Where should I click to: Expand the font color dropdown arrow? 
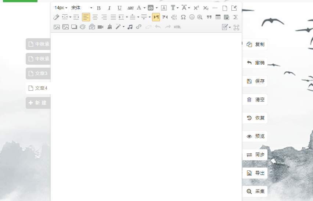pos(144,8)
